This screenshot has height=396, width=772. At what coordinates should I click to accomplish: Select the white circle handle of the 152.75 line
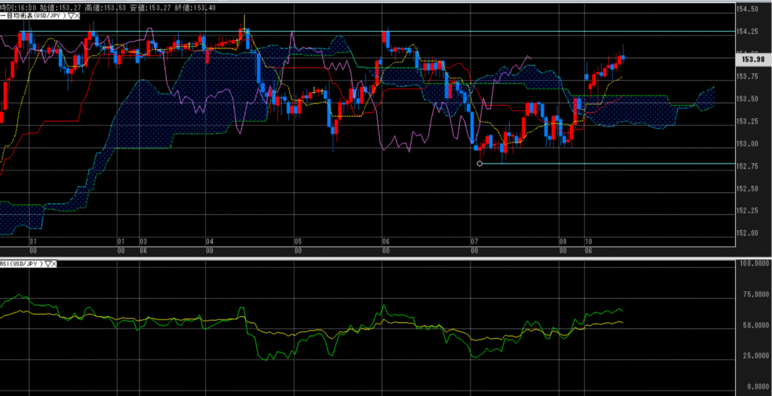coord(480,164)
